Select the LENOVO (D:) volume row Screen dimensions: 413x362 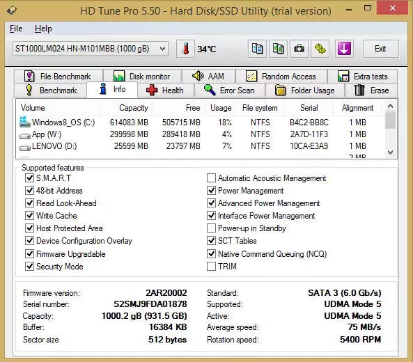pos(200,146)
